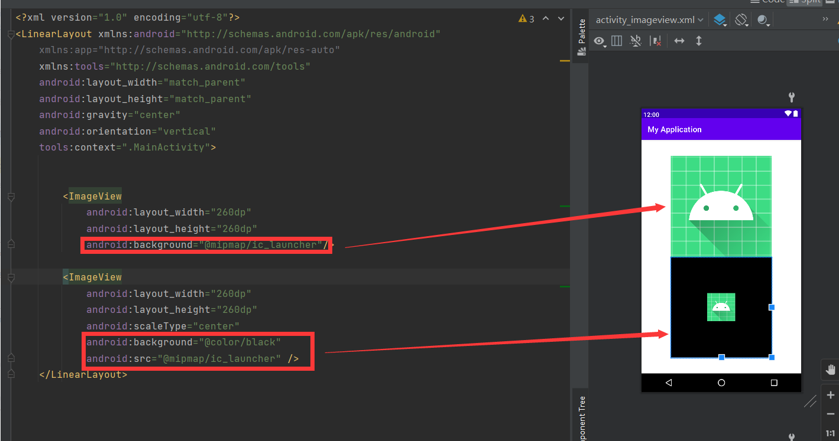Screen dimensions: 839x441
Task: Click the fold end marker at first ImageView background line
Action: (11, 244)
